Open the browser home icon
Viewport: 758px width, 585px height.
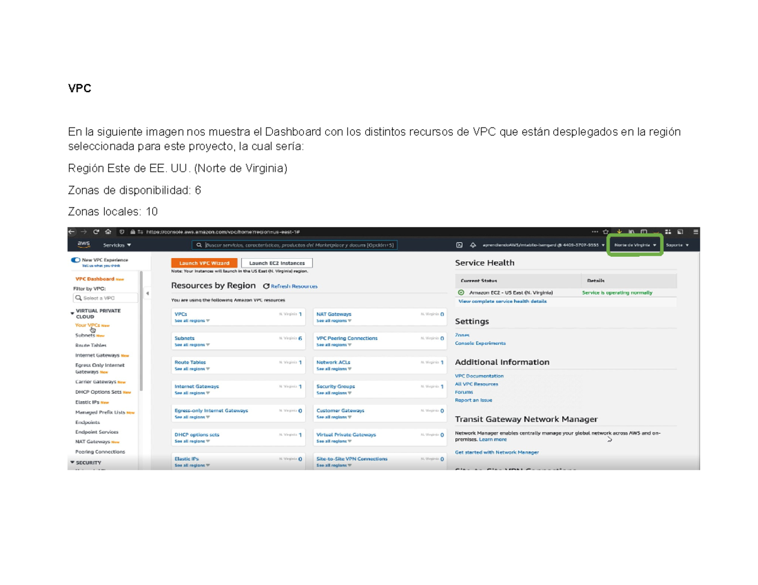108,232
